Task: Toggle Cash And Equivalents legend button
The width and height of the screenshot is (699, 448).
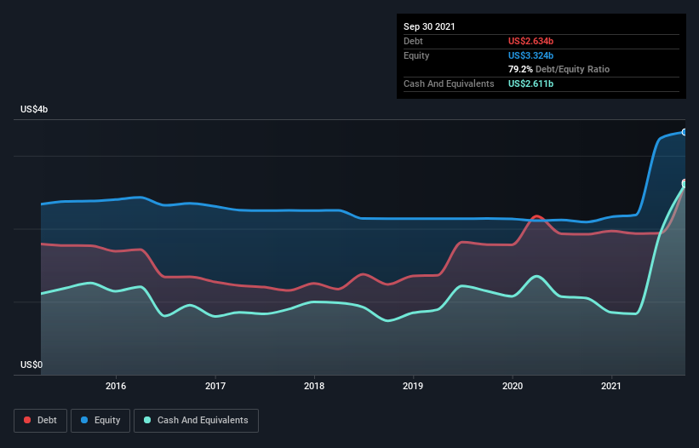Action: pos(196,421)
